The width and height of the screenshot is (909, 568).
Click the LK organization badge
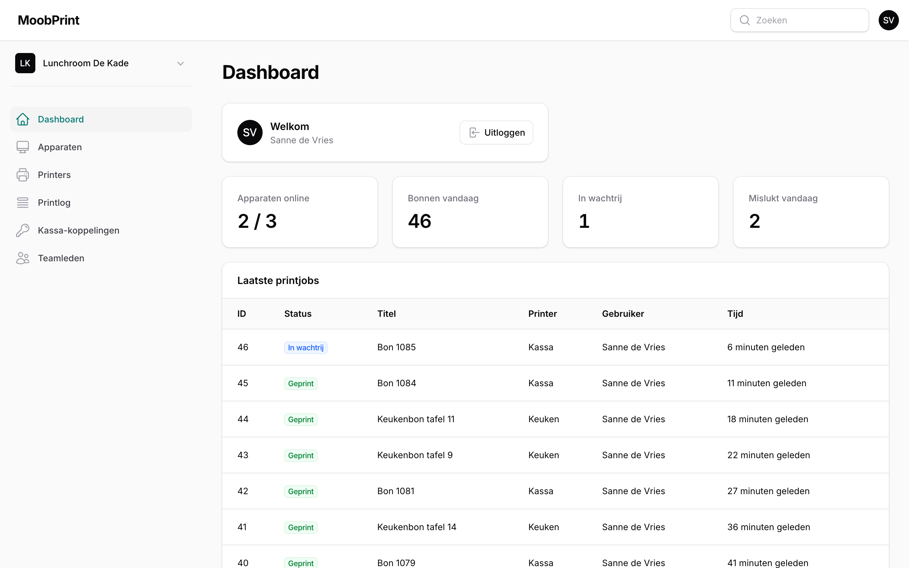coord(25,63)
